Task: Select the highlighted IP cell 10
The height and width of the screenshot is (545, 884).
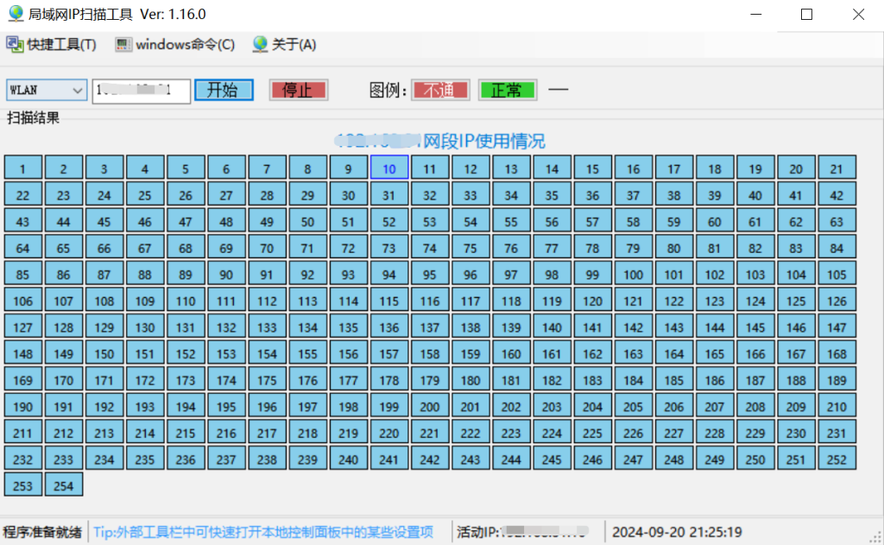Action: pos(389,168)
